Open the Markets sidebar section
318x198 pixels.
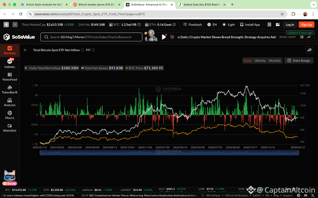(10, 50)
